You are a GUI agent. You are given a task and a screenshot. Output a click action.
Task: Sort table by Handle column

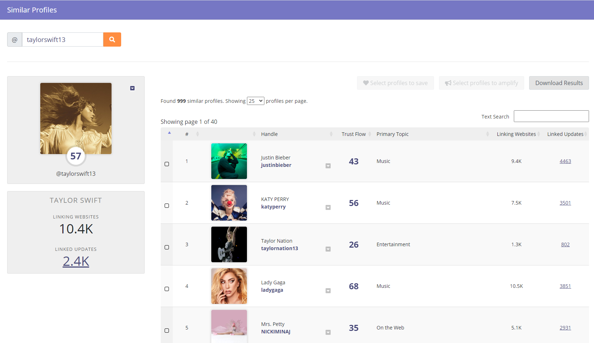click(297, 134)
